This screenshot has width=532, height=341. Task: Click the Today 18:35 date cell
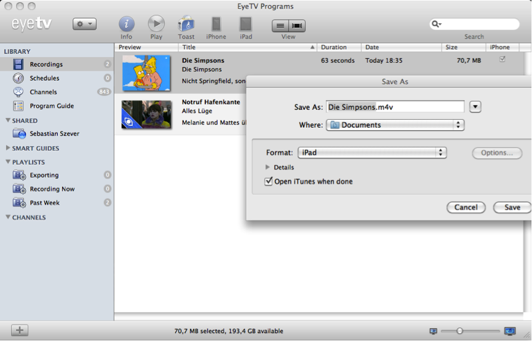(384, 61)
